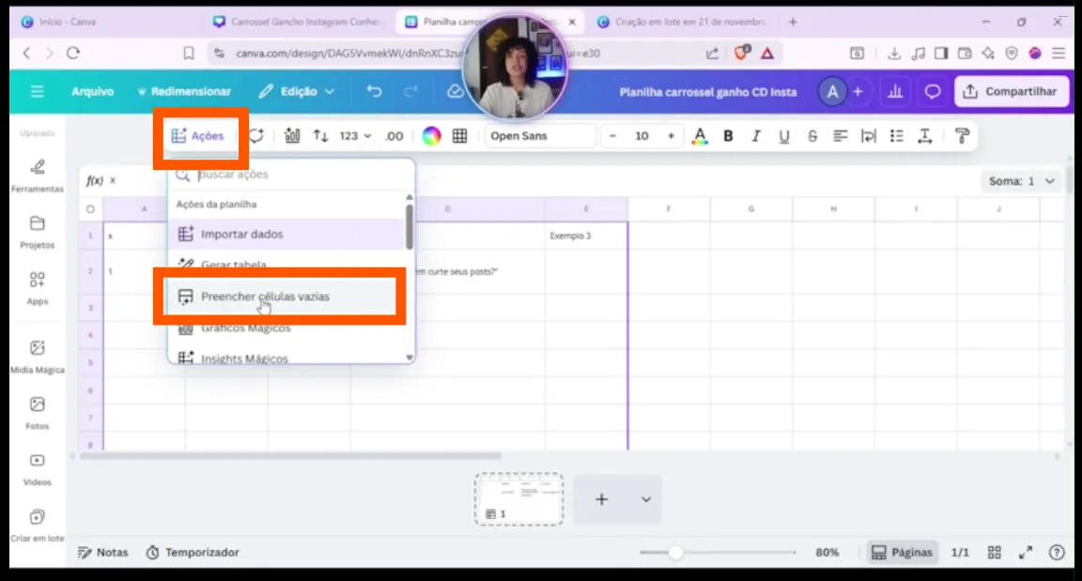This screenshot has height=581, width=1082.
Task: Open the rainbow color picker circle
Action: coord(431,136)
